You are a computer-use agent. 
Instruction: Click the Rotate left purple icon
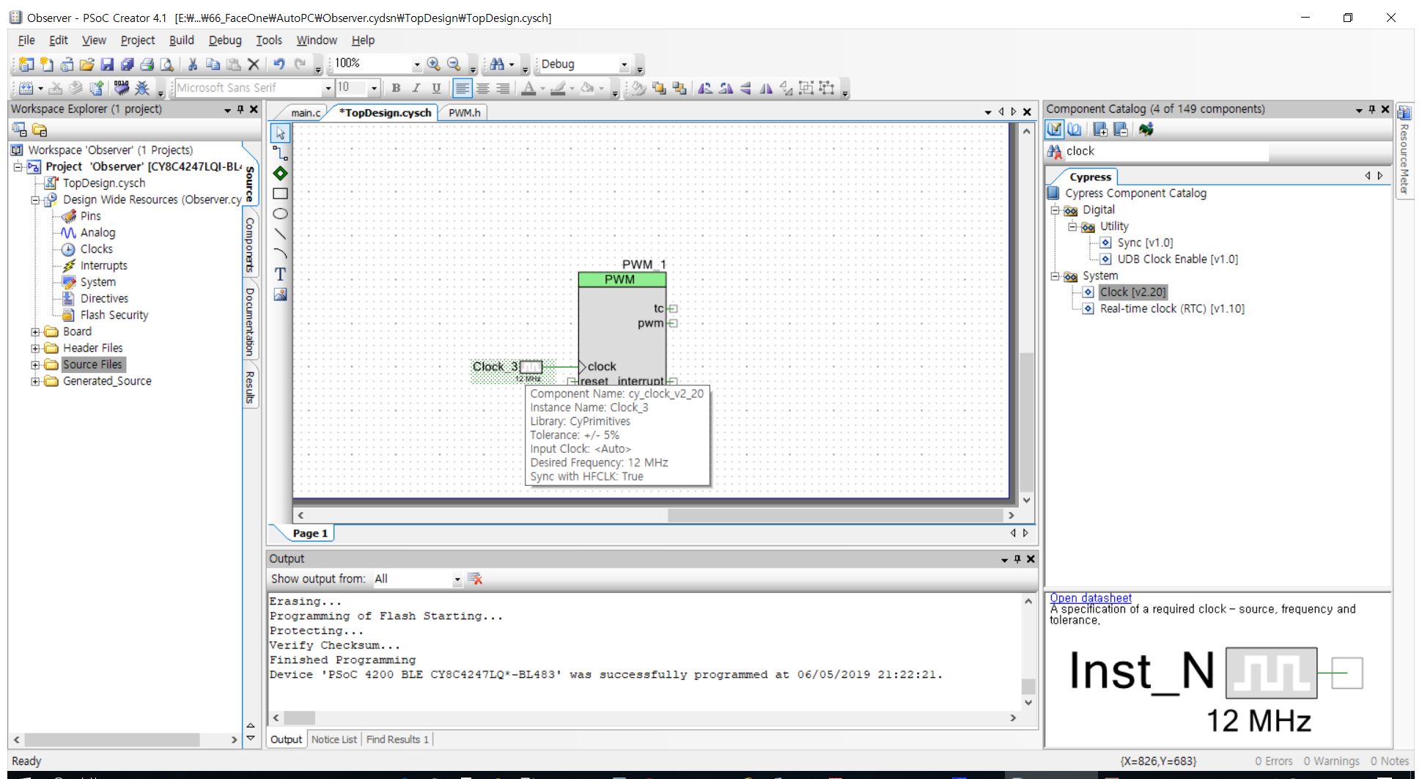(705, 88)
